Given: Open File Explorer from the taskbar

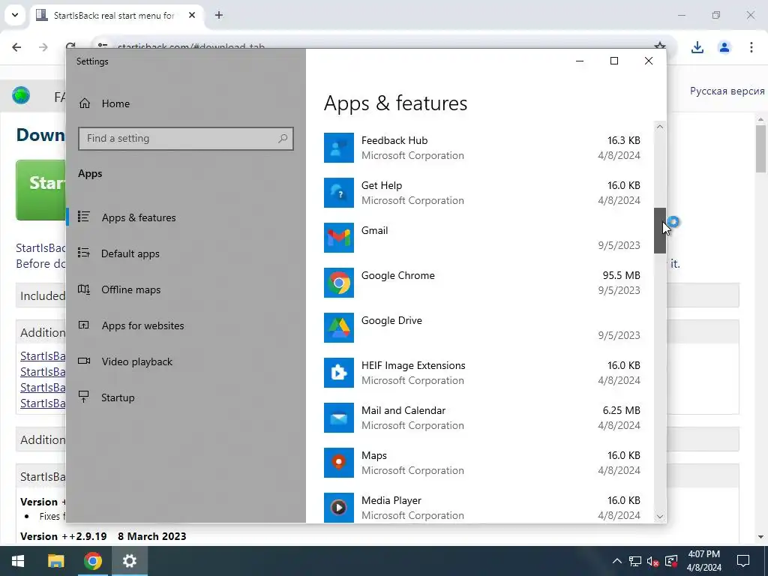Looking at the screenshot, I should coord(55,561).
